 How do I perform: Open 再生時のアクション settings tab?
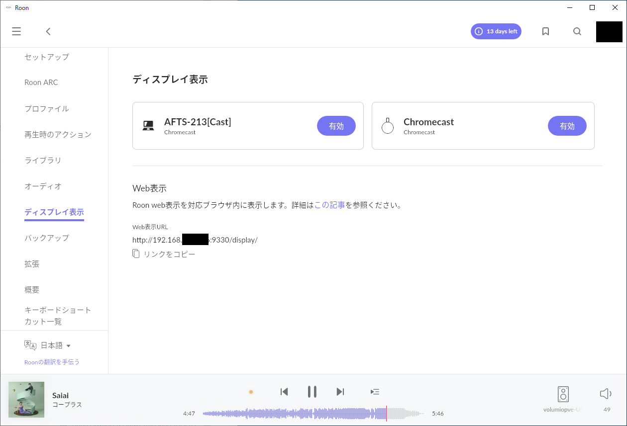(x=58, y=134)
